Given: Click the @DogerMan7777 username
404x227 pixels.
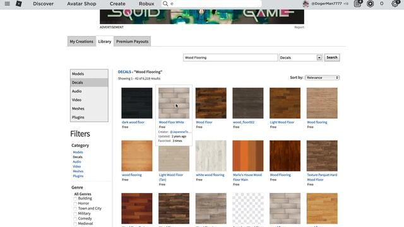Looking at the screenshot, I should pos(326,4).
